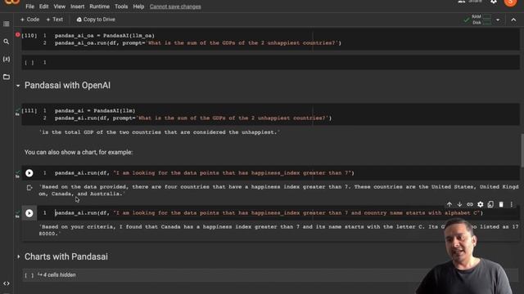Open the table of contents sidebar icon
524x294 pixels.
point(6,24)
